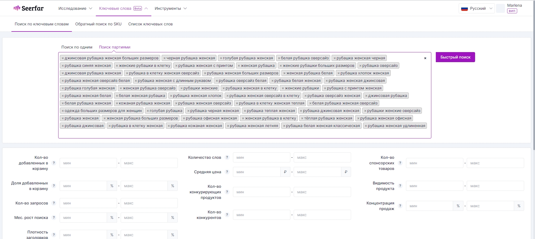Viewport: 535px width, 239px height.
Task: Click the Seerfar logo
Action: 29,8
